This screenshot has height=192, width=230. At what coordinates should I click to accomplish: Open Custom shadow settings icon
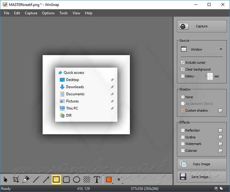pos(220,111)
